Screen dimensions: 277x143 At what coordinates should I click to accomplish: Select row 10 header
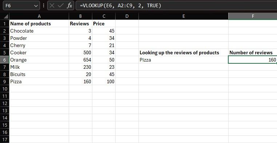(5, 89)
